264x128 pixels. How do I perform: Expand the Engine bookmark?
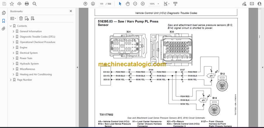click(13, 47)
